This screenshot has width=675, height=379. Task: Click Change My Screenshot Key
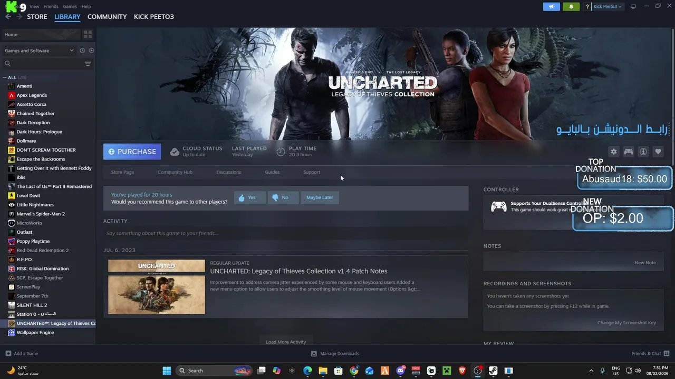click(626, 323)
